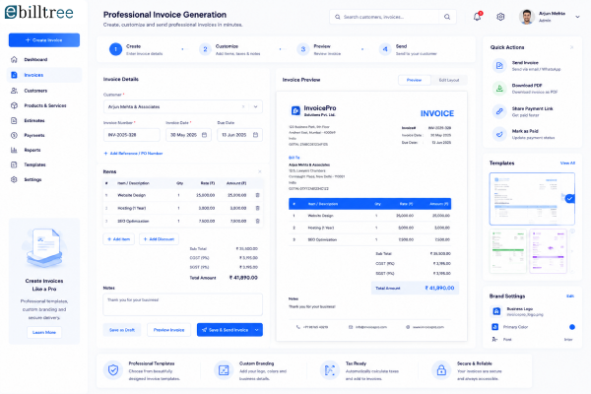Click the Share Payment Link icon

coord(499,111)
